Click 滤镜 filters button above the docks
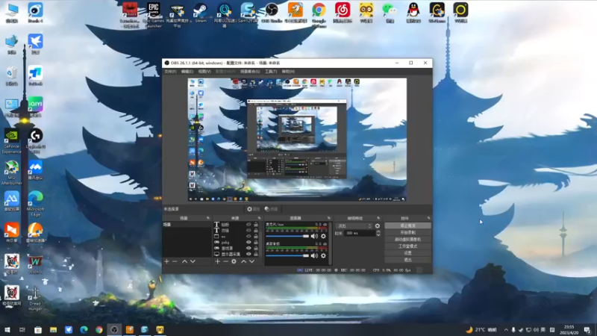Screen dimensions: 597x336 (271, 209)
